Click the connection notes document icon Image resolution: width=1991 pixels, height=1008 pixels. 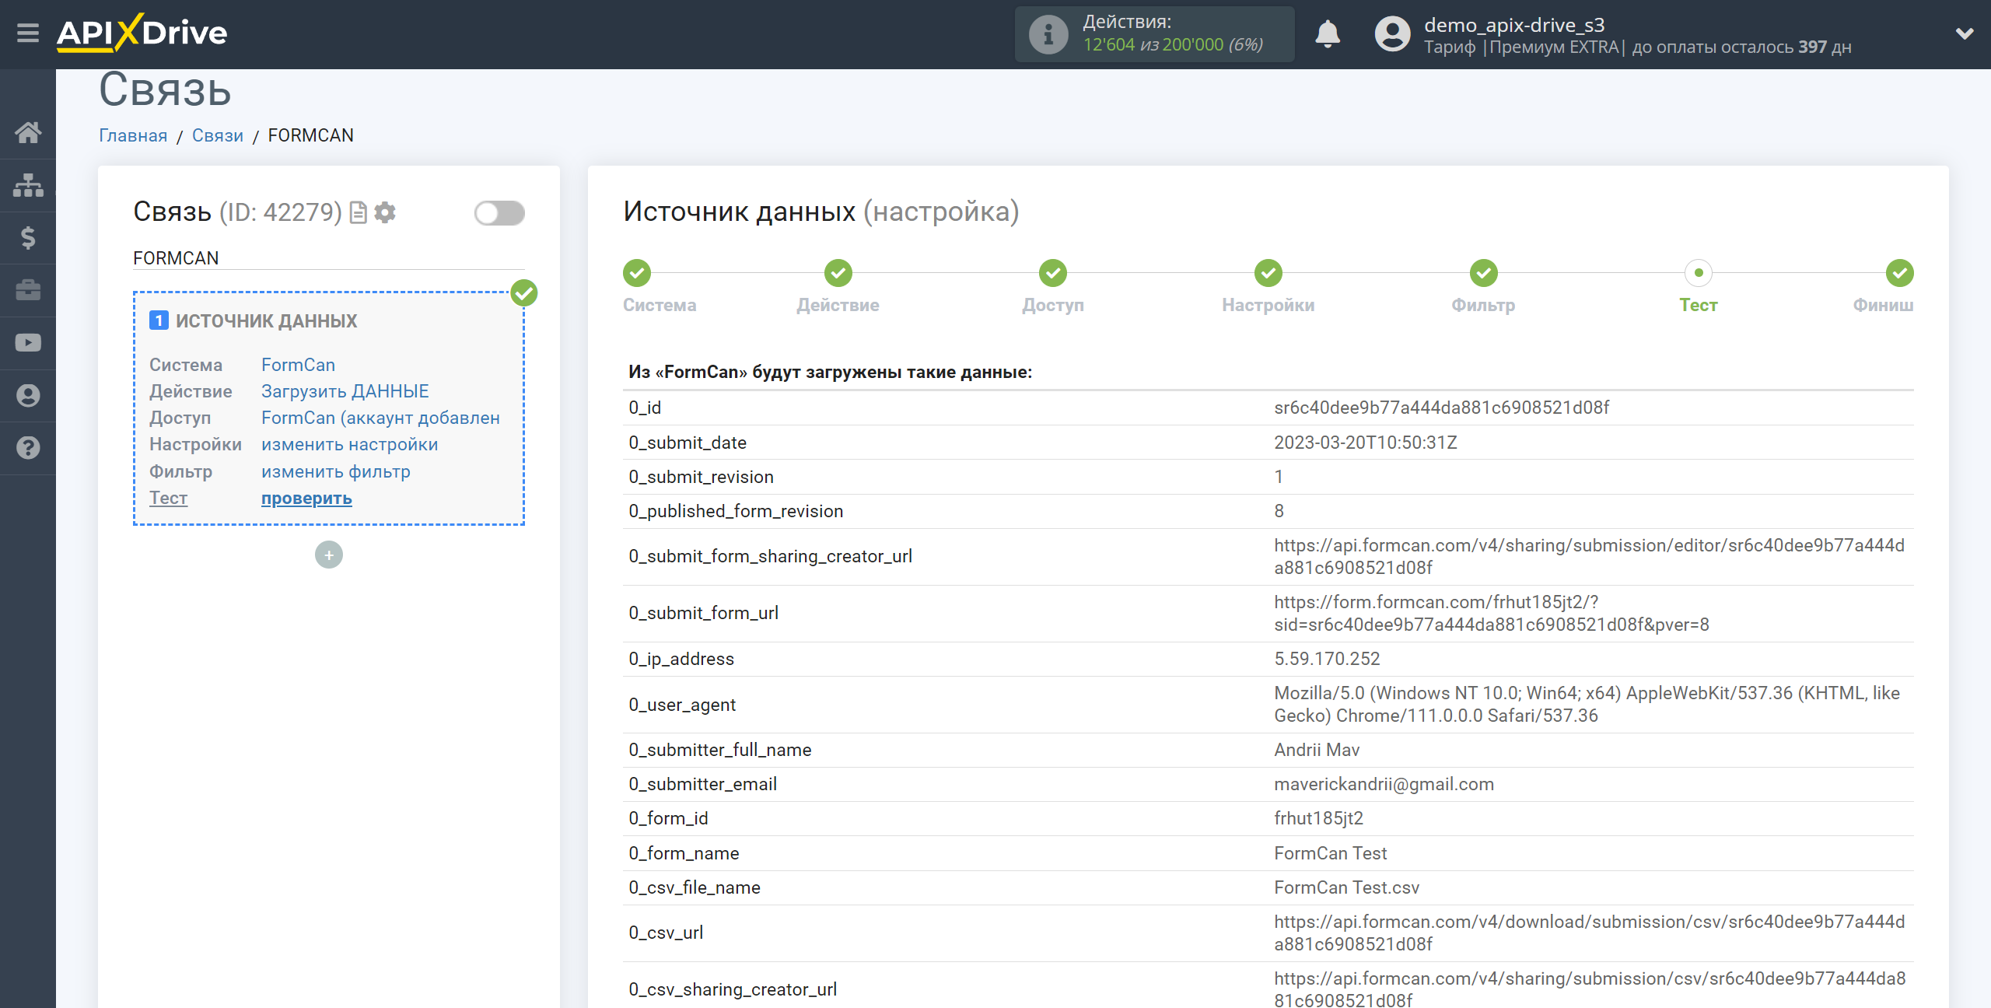pos(358,212)
